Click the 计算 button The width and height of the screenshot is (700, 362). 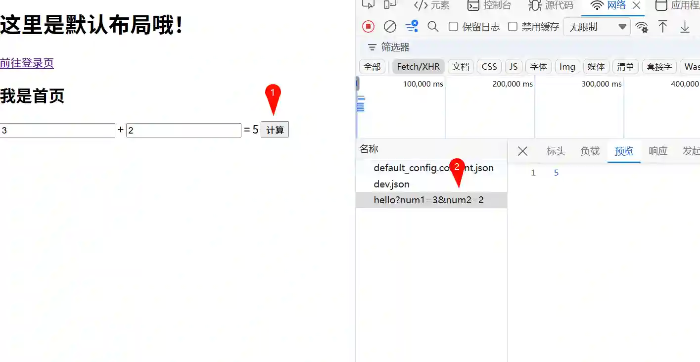275,130
